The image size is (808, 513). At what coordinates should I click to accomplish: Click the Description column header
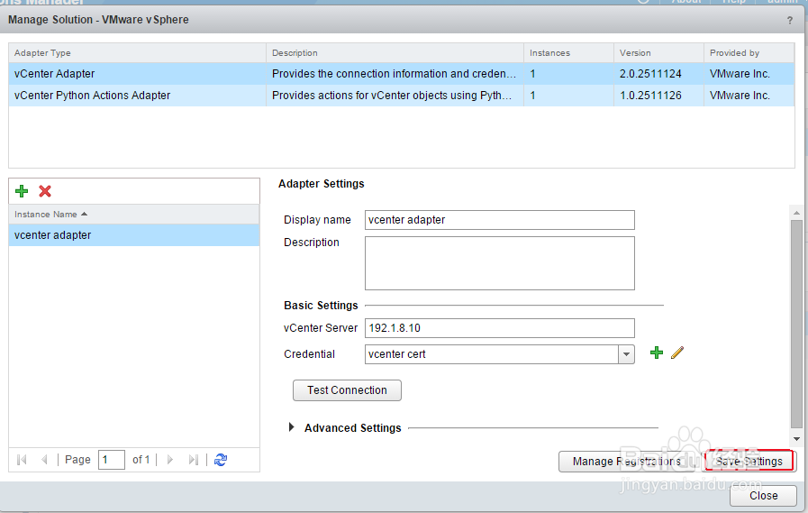click(x=395, y=53)
